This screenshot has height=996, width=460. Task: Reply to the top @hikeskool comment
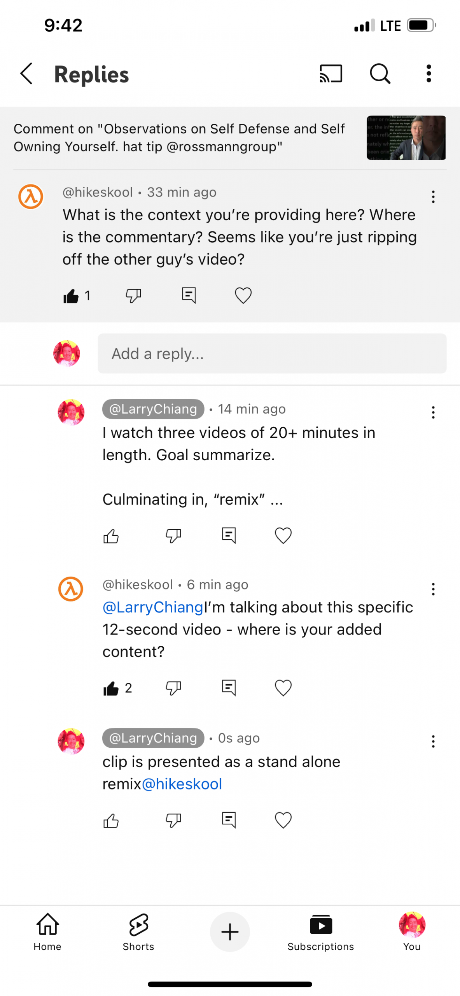(x=189, y=295)
